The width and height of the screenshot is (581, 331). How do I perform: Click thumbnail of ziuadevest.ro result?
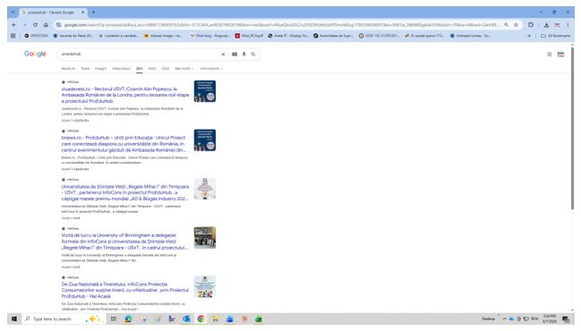(x=204, y=91)
